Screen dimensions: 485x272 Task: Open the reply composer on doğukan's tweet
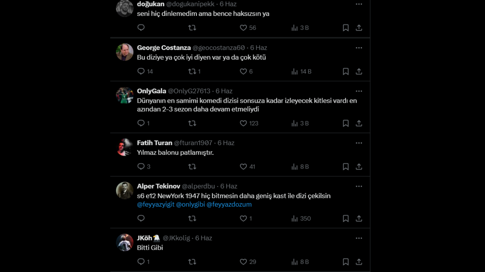[x=141, y=27]
